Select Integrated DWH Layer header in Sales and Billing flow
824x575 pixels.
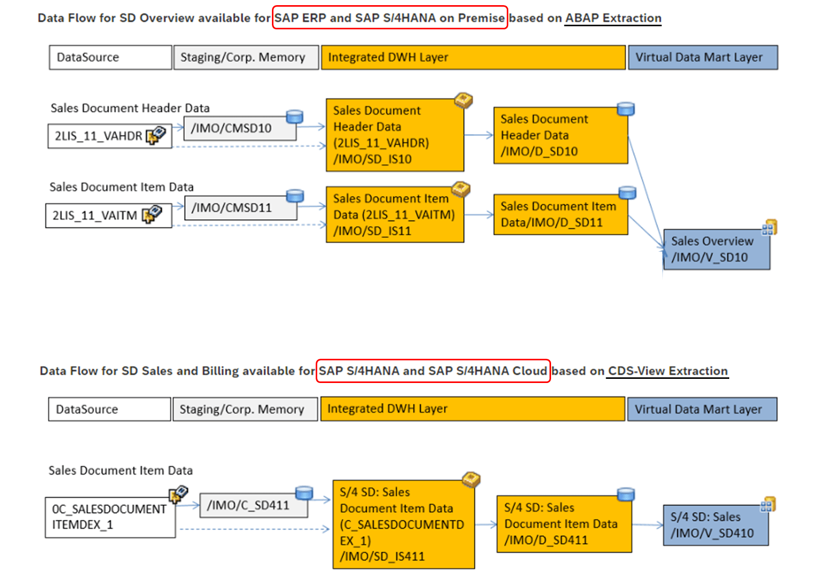473,409
